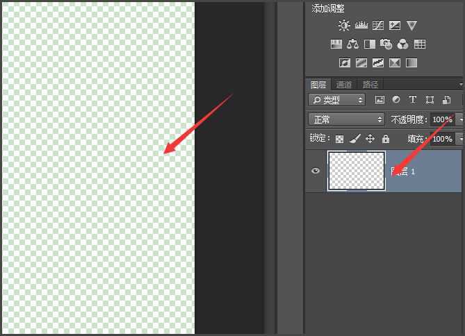Hide 图层 1 using the eye icon
The image size is (465, 336).
(316, 170)
